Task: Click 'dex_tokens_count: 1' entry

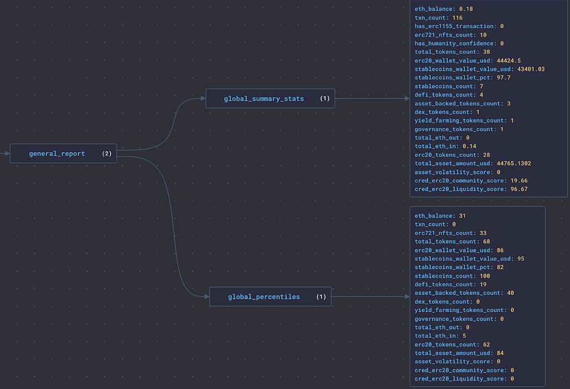Action: pos(447,112)
